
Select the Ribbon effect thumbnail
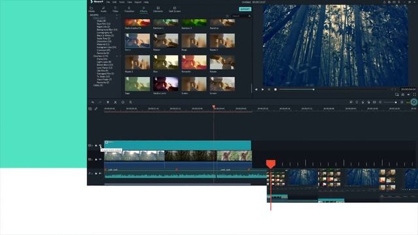165,40
